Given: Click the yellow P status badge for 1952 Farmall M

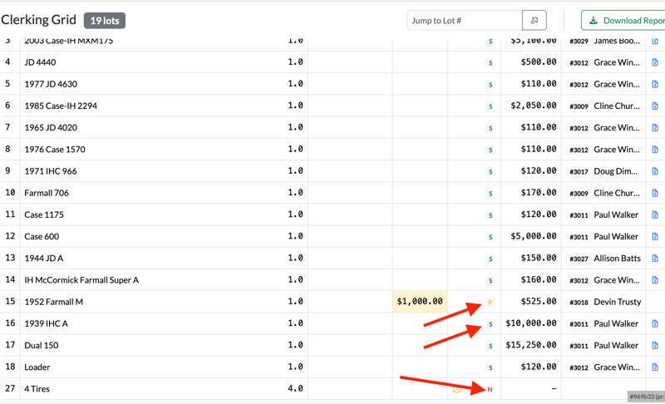Looking at the screenshot, I should pyautogui.click(x=490, y=303).
